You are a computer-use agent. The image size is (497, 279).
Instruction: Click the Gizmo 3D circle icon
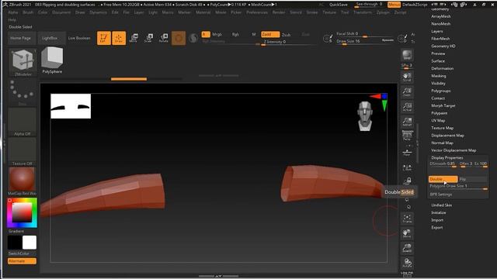(x=179, y=38)
